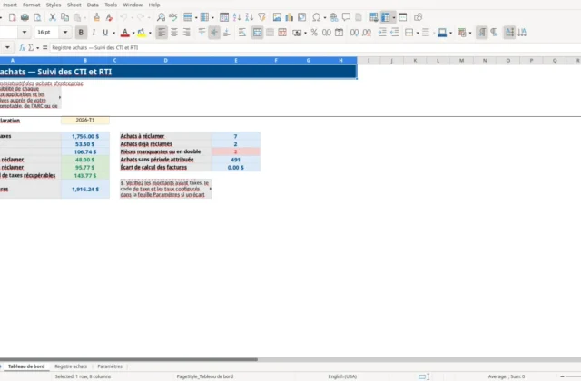
Task: Expand the Background Color dropdown arrow
Action: 150,33
